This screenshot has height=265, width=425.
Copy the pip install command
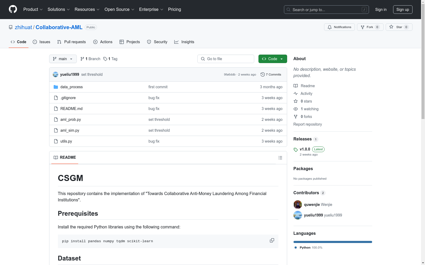[272, 240]
